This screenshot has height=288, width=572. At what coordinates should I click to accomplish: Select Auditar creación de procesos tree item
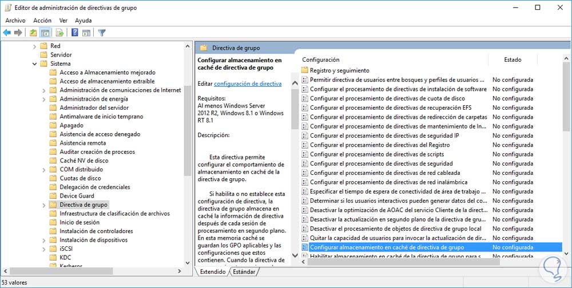[97, 151]
